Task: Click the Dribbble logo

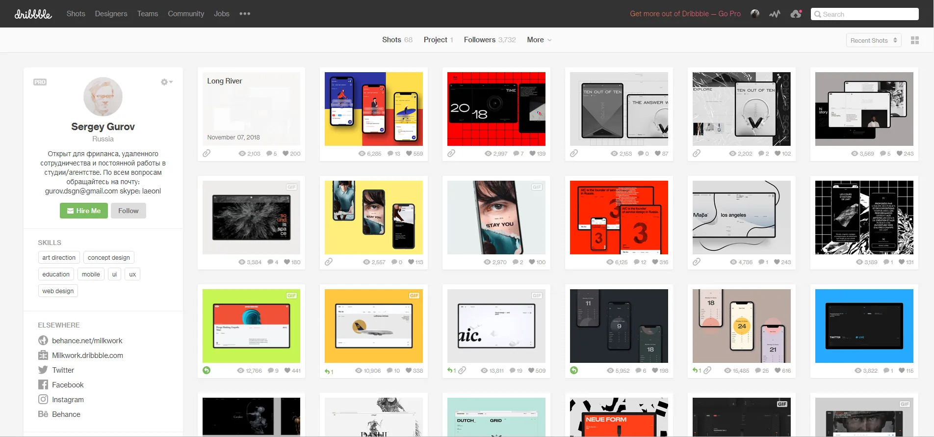Action: 33,14
